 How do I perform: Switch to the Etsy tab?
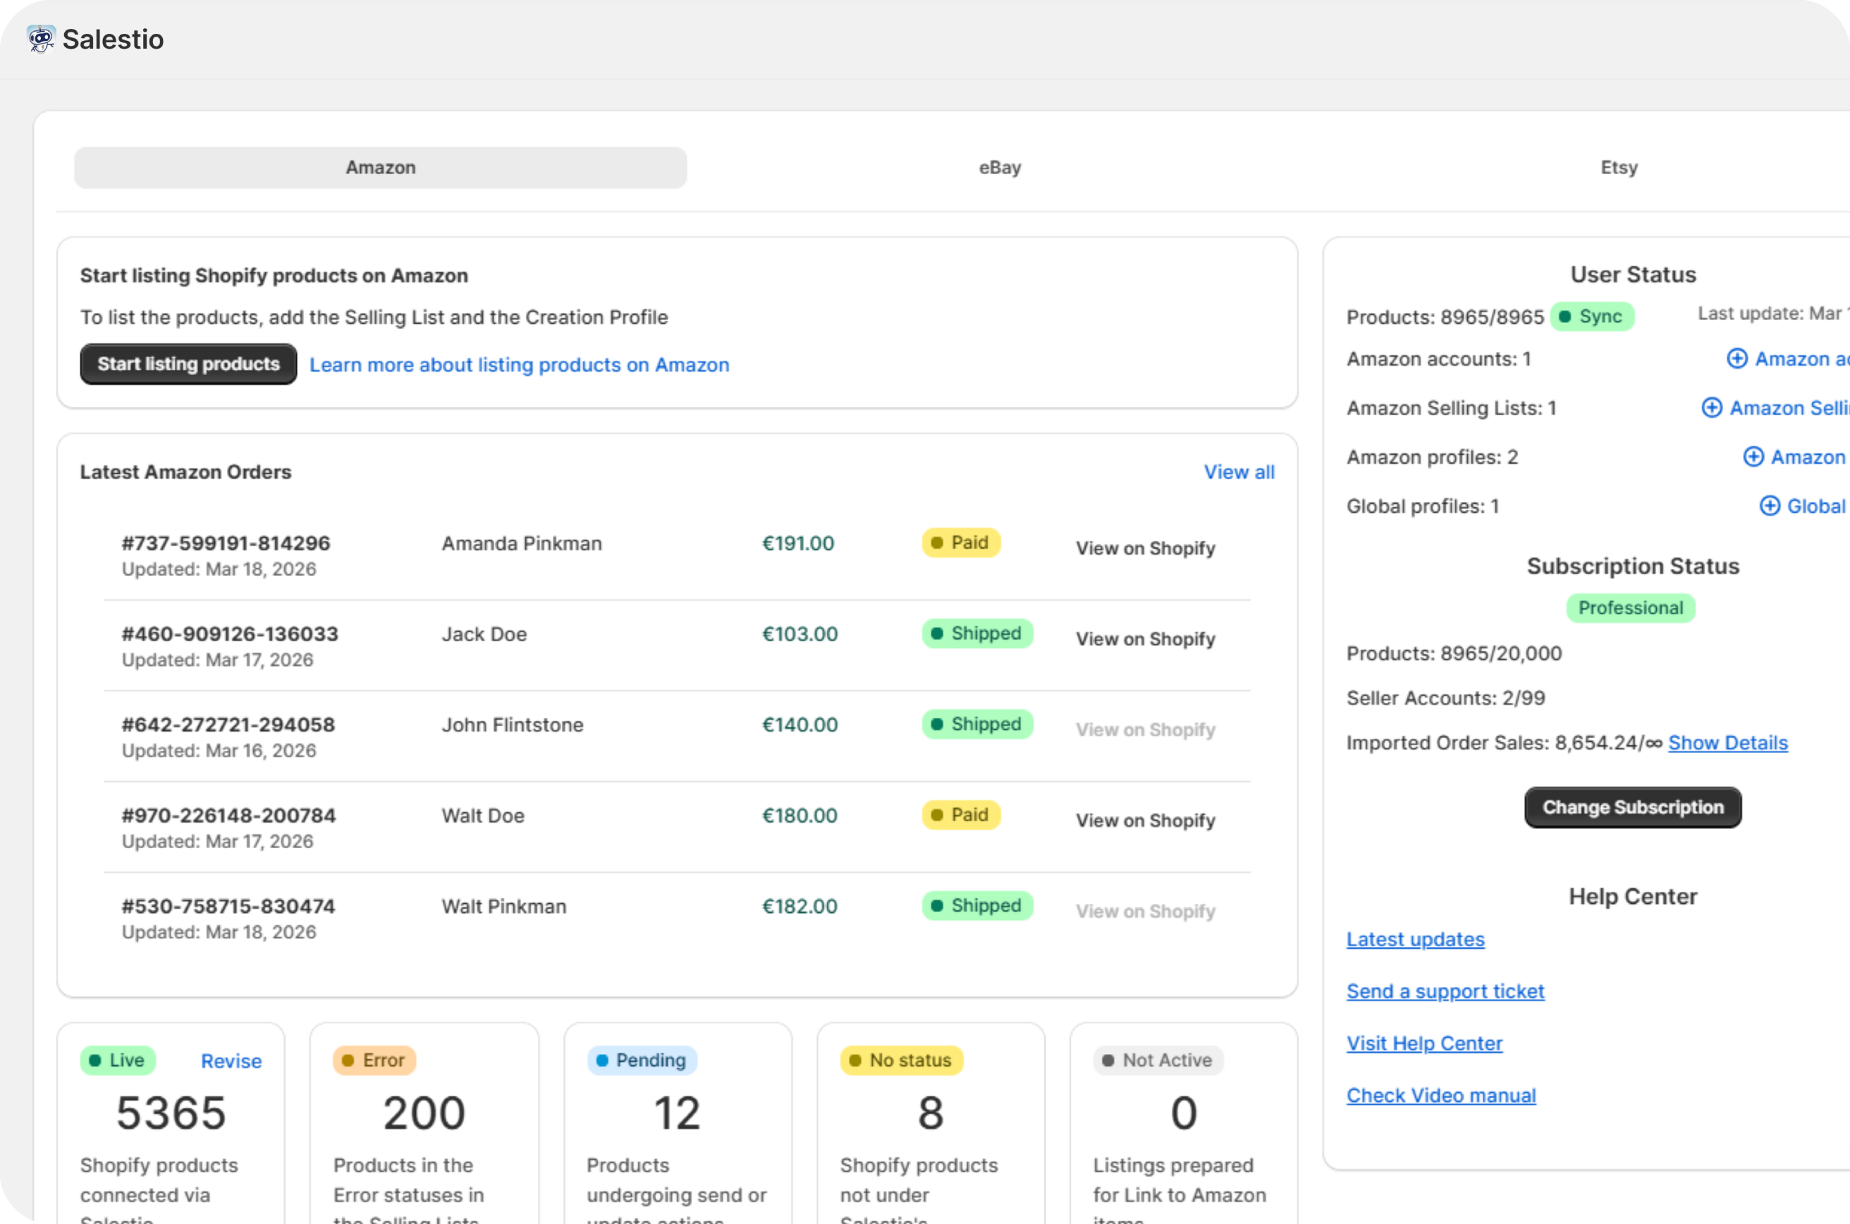pos(1618,168)
